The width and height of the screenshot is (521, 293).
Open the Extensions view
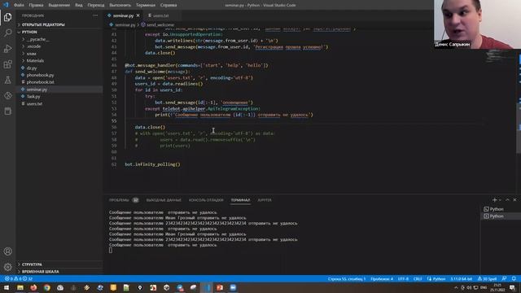(x=7, y=64)
